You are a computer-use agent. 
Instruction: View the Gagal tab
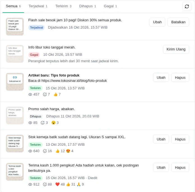pyautogui.click(x=110, y=6)
